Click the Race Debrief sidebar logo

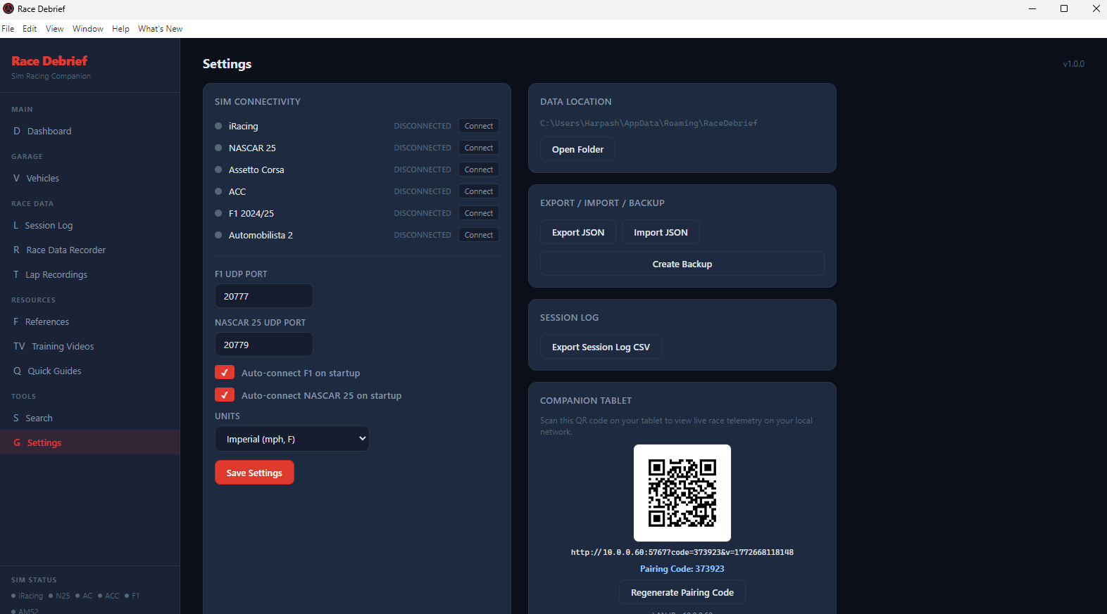tap(50, 61)
